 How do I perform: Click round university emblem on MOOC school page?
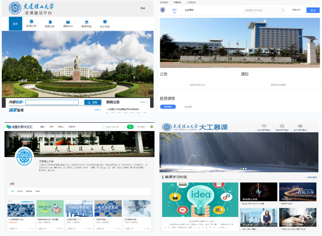coord(24,157)
